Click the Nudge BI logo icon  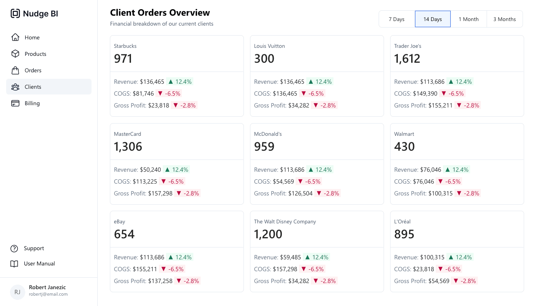coord(15,14)
